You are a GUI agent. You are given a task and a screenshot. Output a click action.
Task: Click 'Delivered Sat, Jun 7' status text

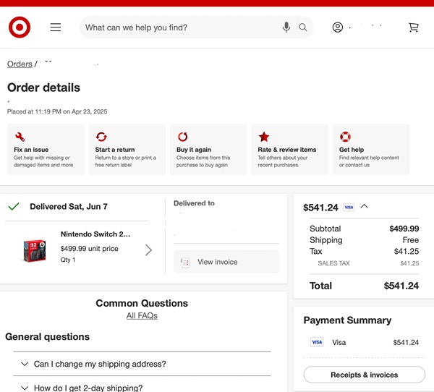[x=69, y=207]
